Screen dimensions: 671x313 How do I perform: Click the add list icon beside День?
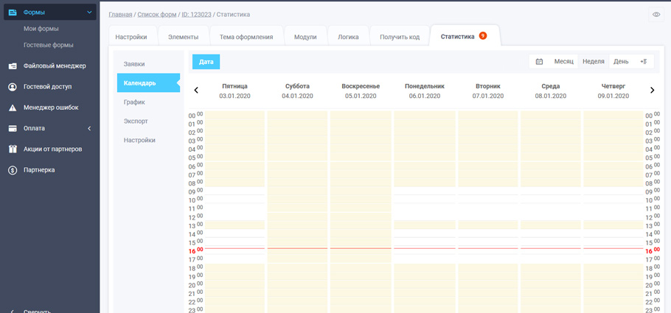pyautogui.click(x=644, y=62)
